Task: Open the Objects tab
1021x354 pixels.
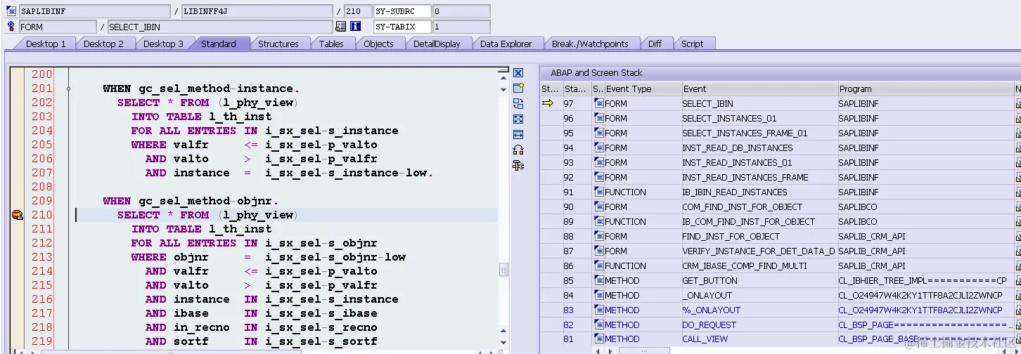Action: 378,44
